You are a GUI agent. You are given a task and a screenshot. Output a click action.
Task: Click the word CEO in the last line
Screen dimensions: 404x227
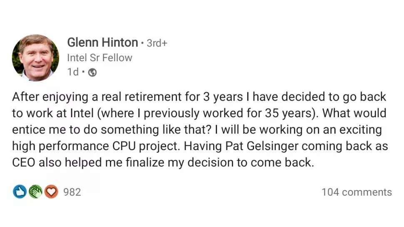point(23,163)
